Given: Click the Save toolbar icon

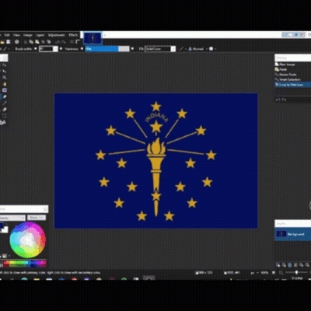Looking at the screenshot, I should pyautogui.click(x=9, y=42).
